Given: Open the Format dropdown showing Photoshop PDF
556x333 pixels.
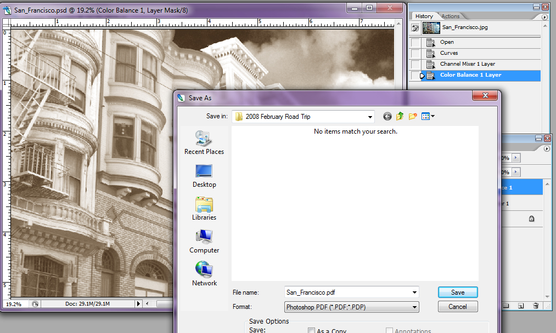Looking at the screenshot, I should [x=351, y=307].
